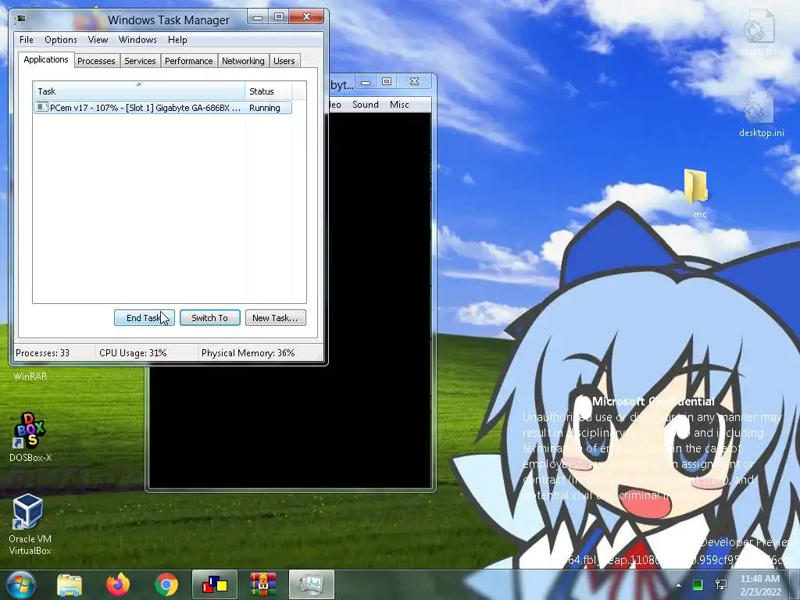This screenshot has height=600, width=800.
Task: Close the Task Manager window
Action: 306,17
